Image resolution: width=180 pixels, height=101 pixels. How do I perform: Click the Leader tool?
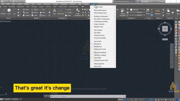(68, 12)
